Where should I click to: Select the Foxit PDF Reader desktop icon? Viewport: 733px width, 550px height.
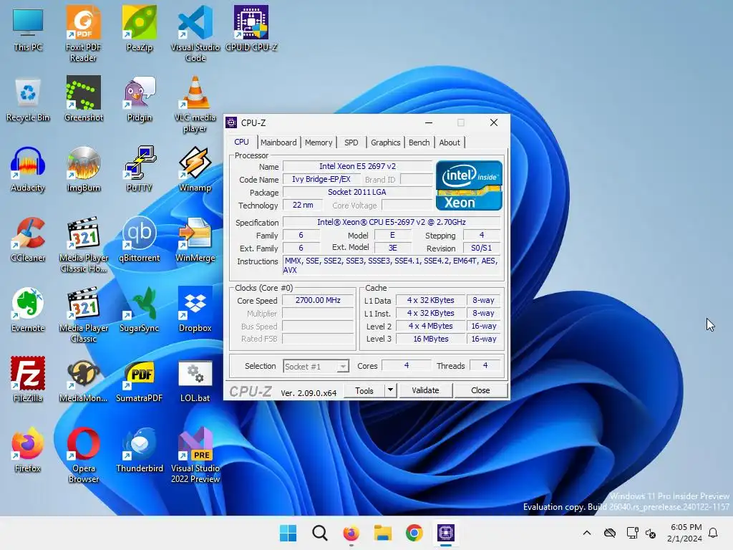click(x=83, y=34)
